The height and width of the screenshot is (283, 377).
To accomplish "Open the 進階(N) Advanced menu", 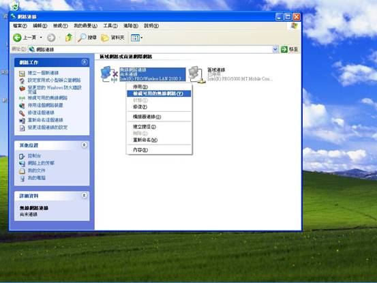I will point(131,26).
